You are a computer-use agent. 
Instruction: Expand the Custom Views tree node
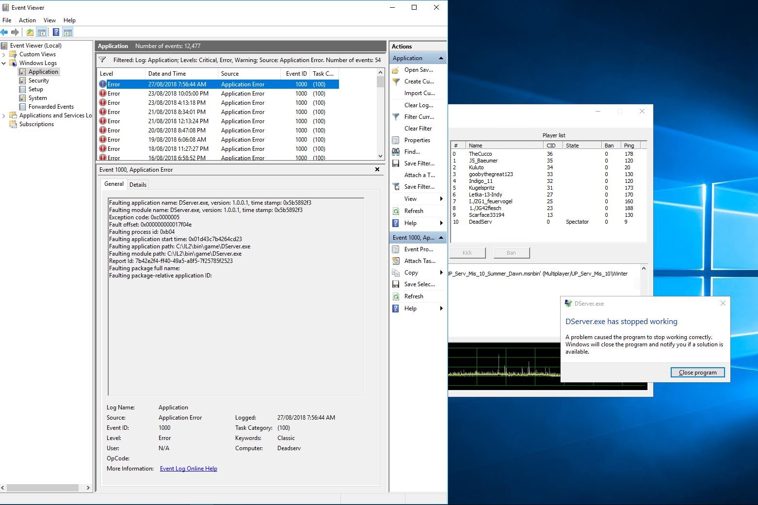coord(4,54)
